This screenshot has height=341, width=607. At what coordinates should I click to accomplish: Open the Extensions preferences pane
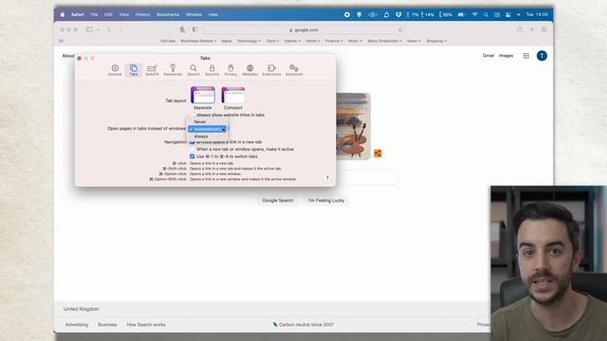tap(271, 70)
